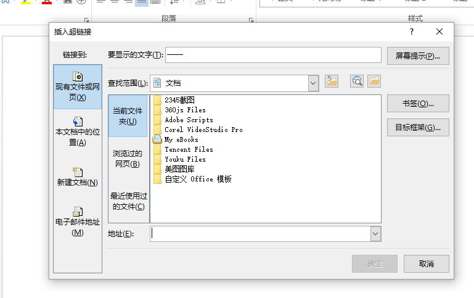
Task: Close the Insert Hyperlink dialog
Action: (x=439, y=31)
